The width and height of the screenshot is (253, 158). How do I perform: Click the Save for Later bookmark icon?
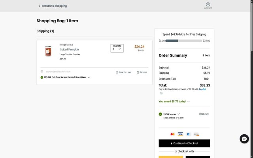point(117,72)
